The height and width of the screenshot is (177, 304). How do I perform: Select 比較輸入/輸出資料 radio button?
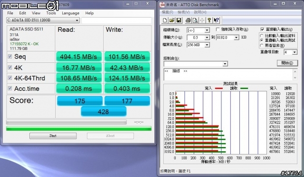point(262,36)
